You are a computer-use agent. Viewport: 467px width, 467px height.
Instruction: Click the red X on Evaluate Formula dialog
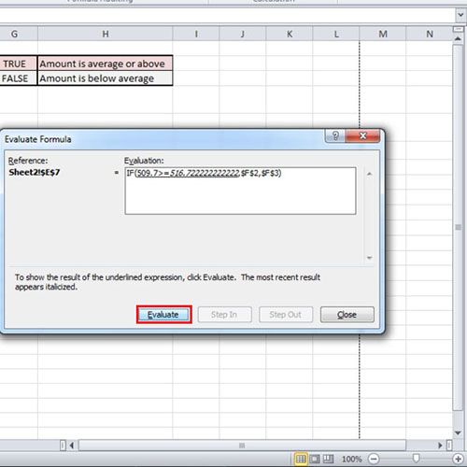tap(362, 136)
